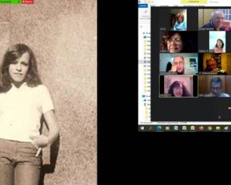Viewport: 231px width, 185px height.
Task: Click the last taskbar icon on the right
Action: click(226, 128)
